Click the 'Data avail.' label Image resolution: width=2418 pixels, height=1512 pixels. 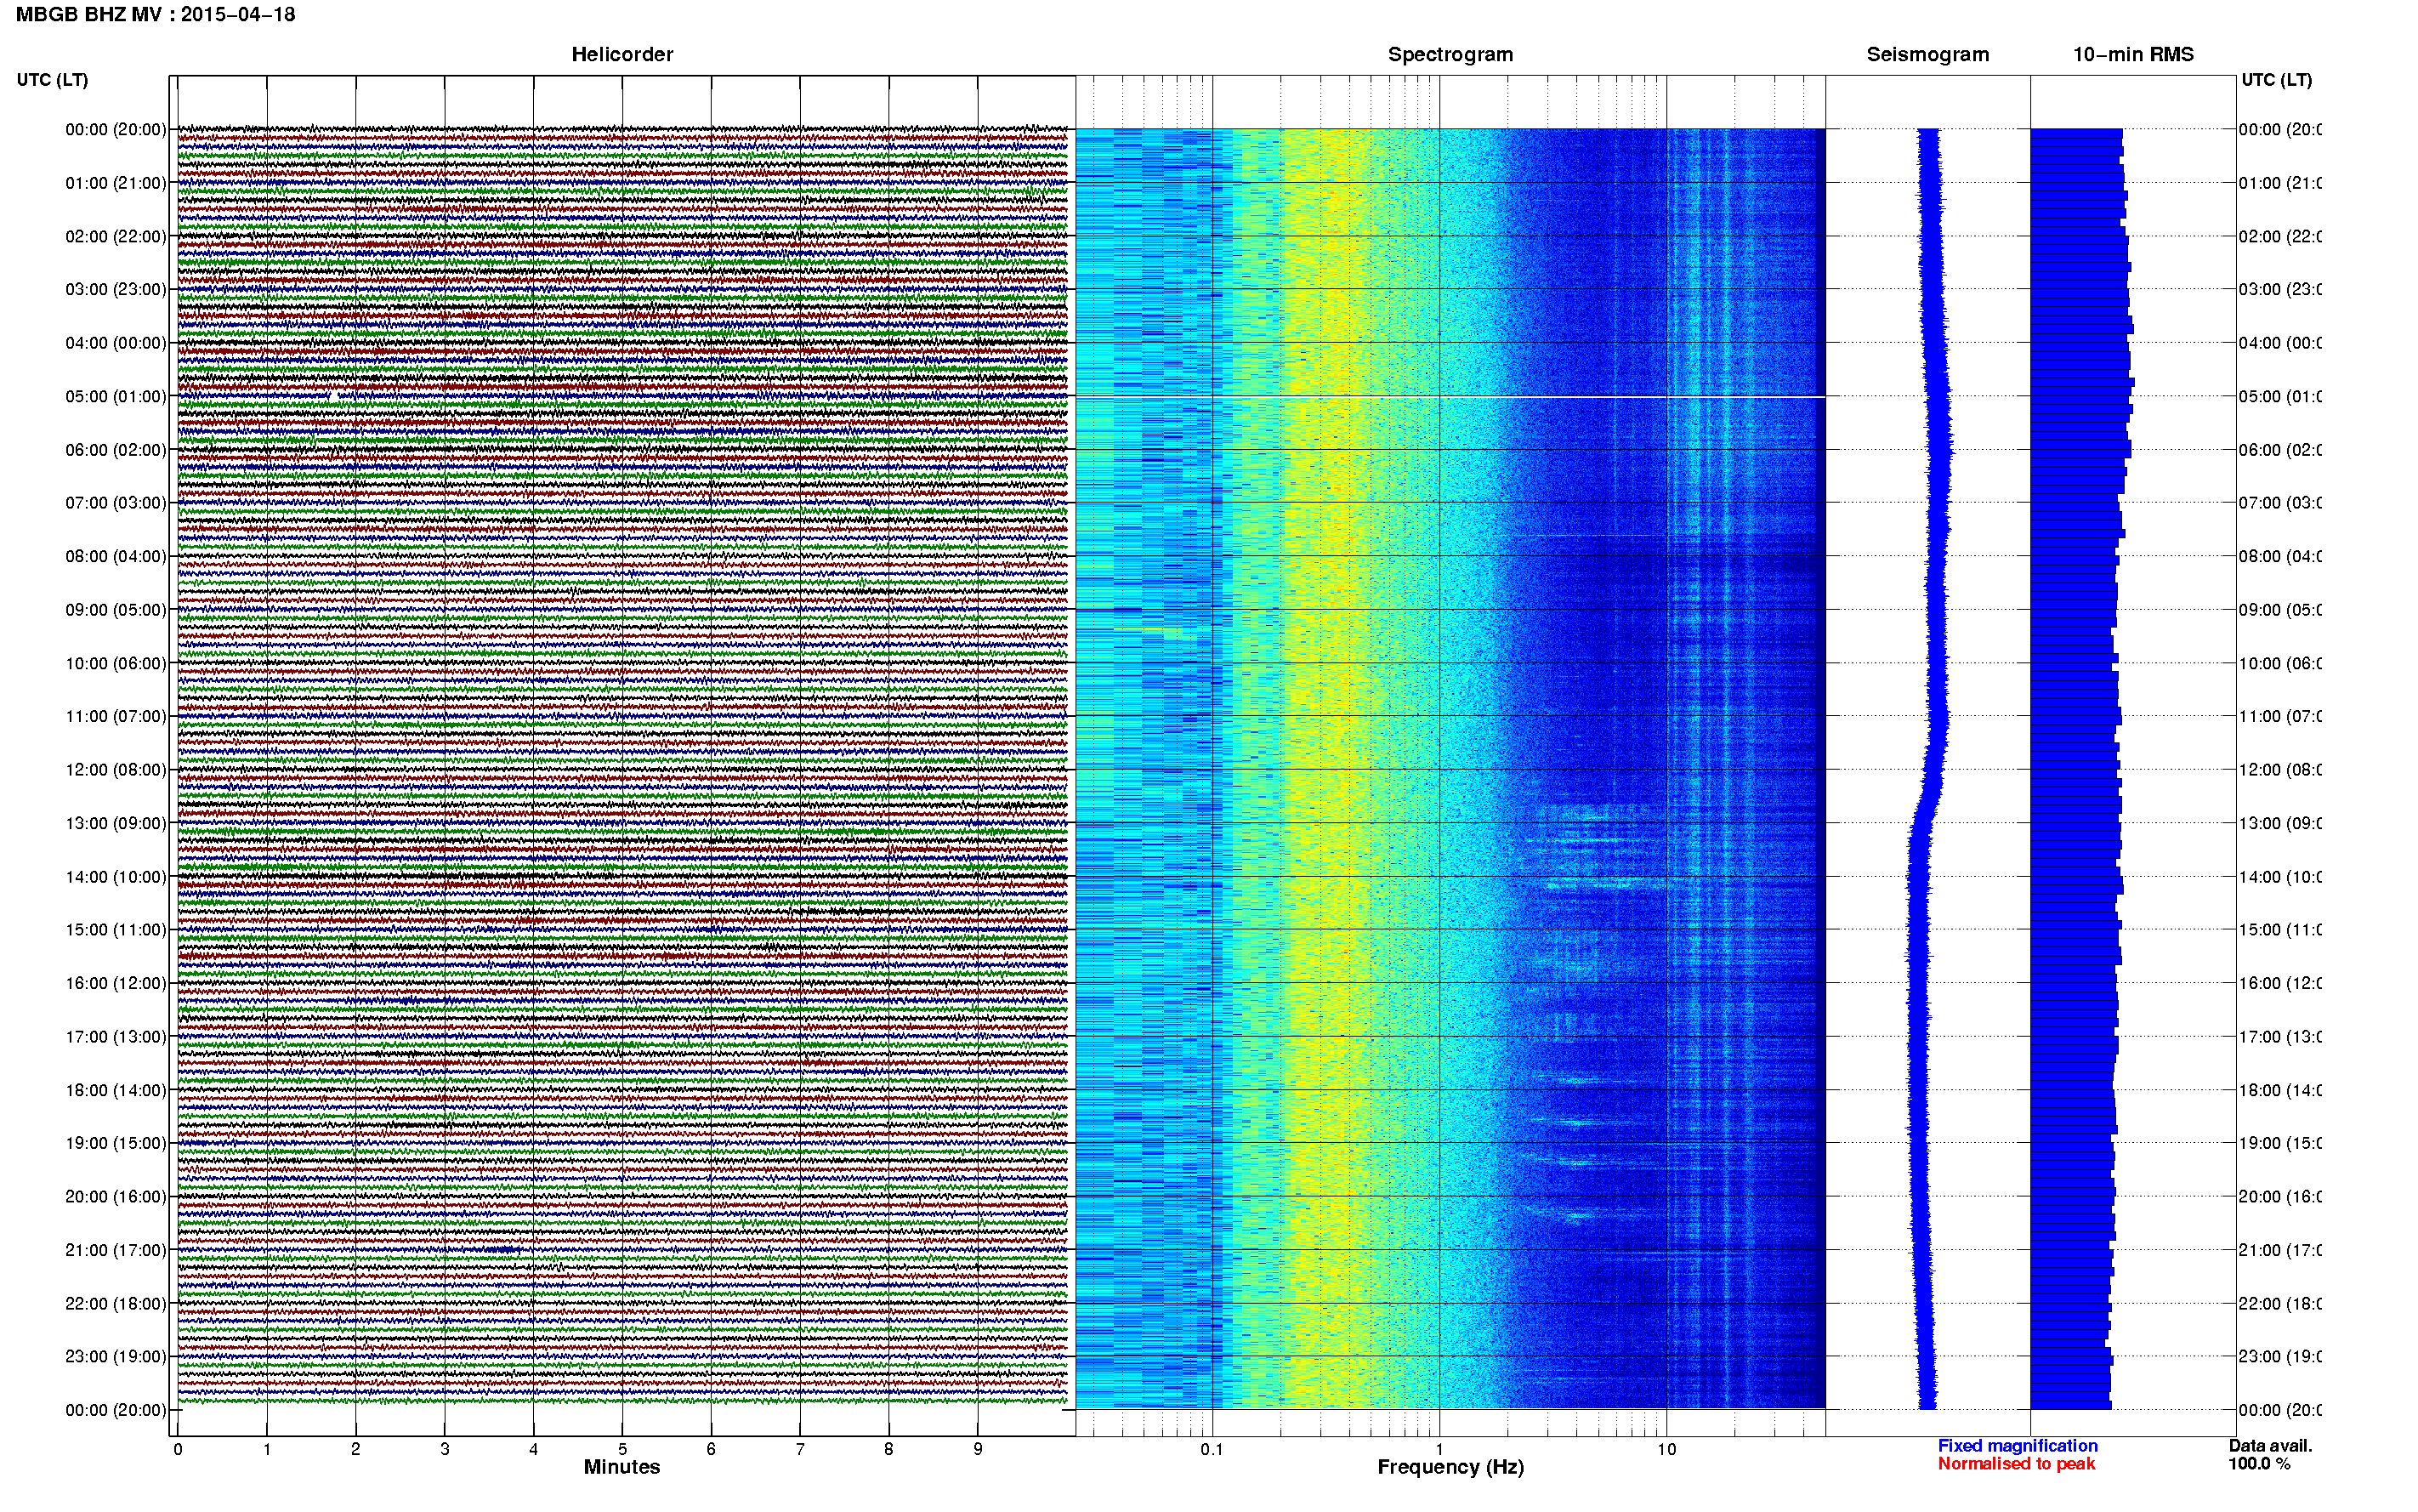(2270, 1446)
